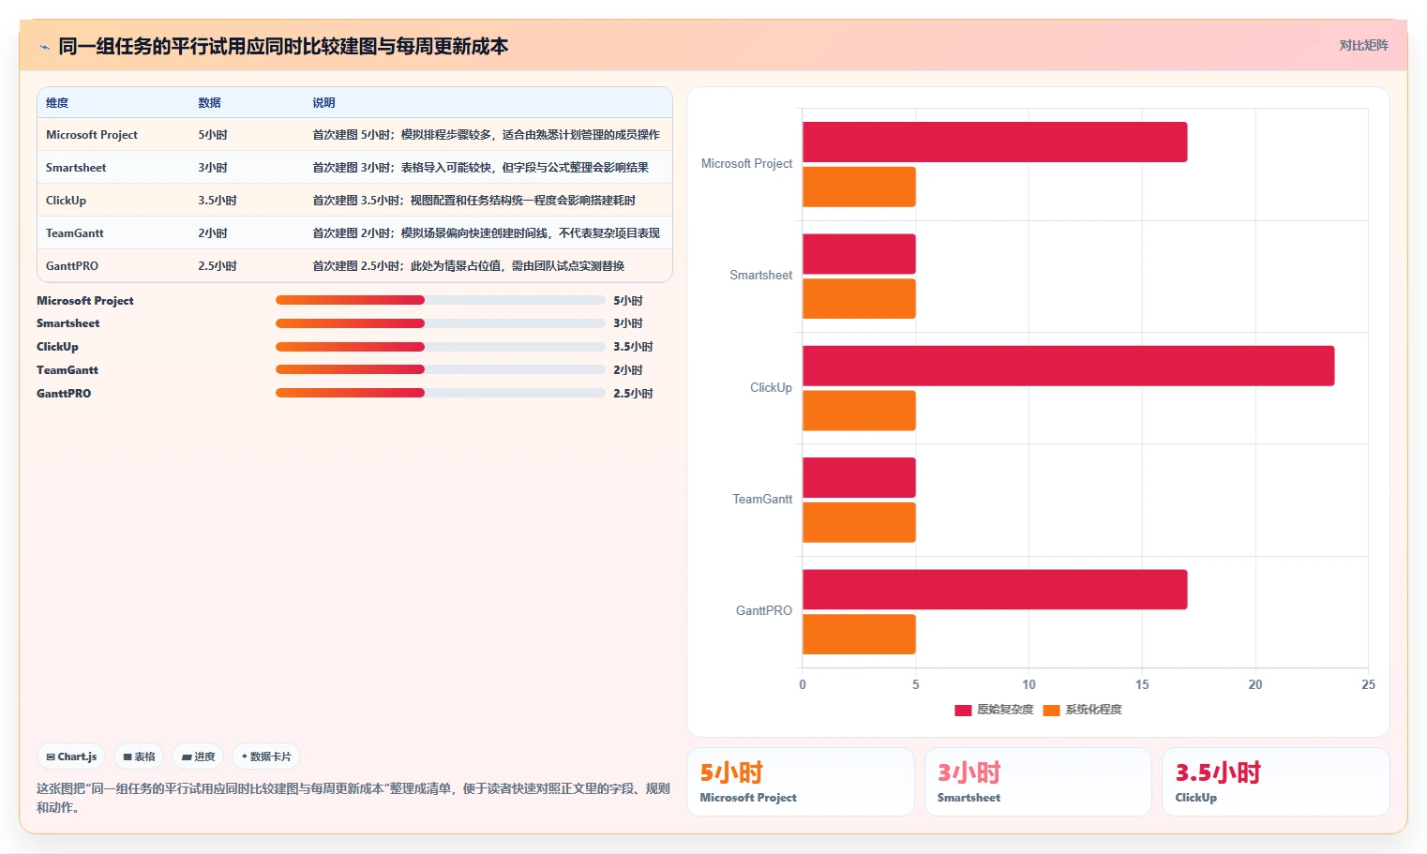Select the 进度 chip
The width and height of the screenshot is (1427, 854).
click(198, 757)
